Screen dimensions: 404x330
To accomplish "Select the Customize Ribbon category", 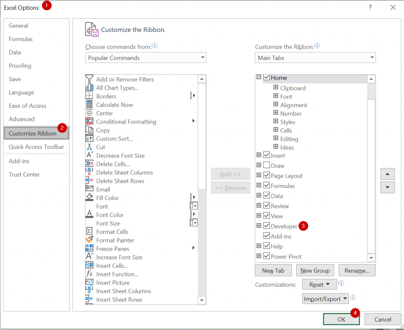I will click(x=36, y=133).
